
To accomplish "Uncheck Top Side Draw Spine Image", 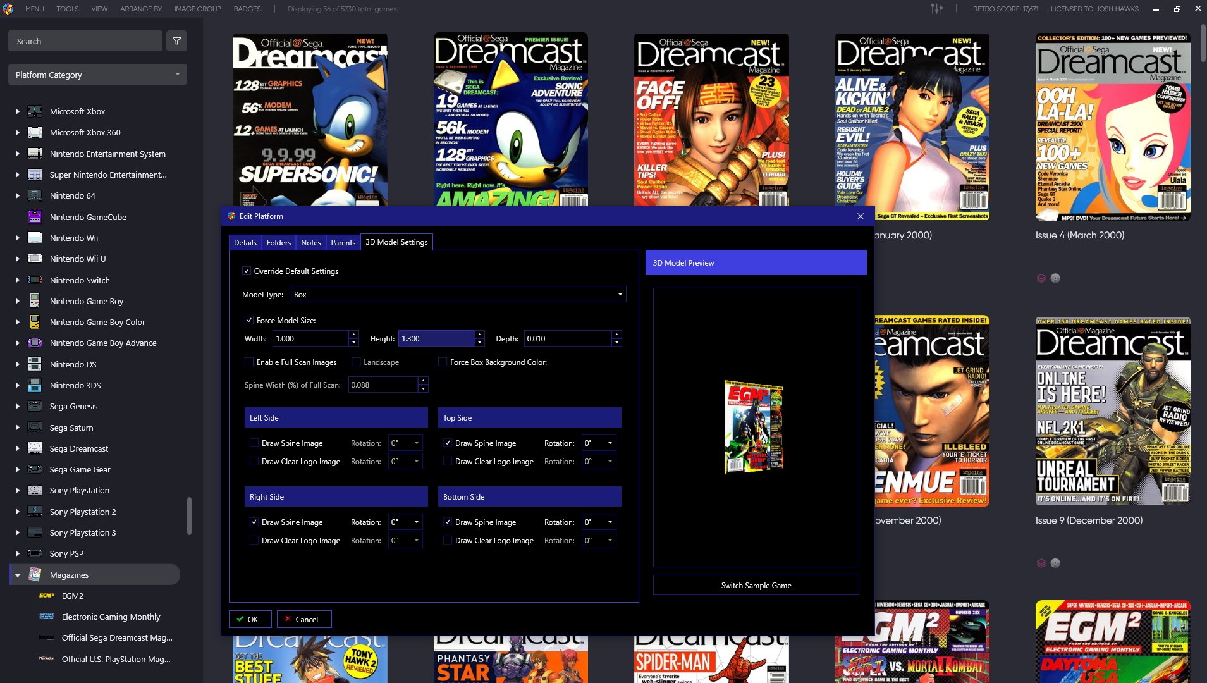I will 448,443.
